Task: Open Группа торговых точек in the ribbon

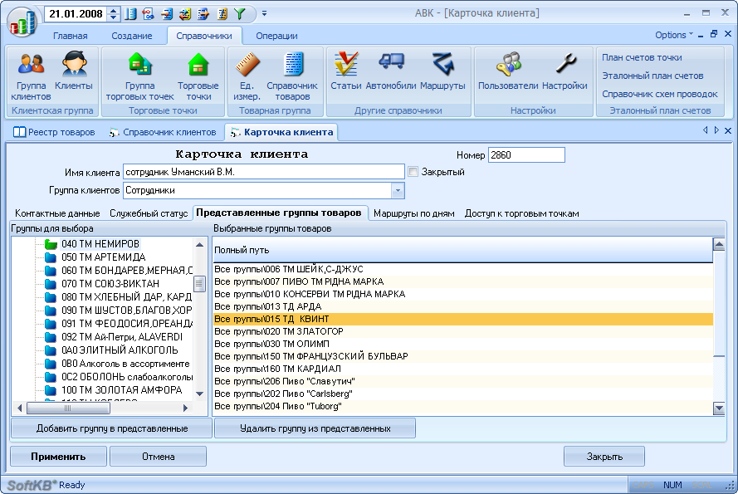Action: point(139,76)
